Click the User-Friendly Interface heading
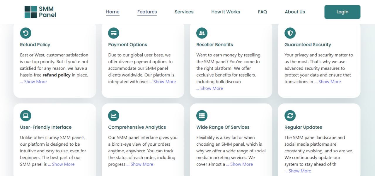Screen dimensions: 375x176 point(46,127)
